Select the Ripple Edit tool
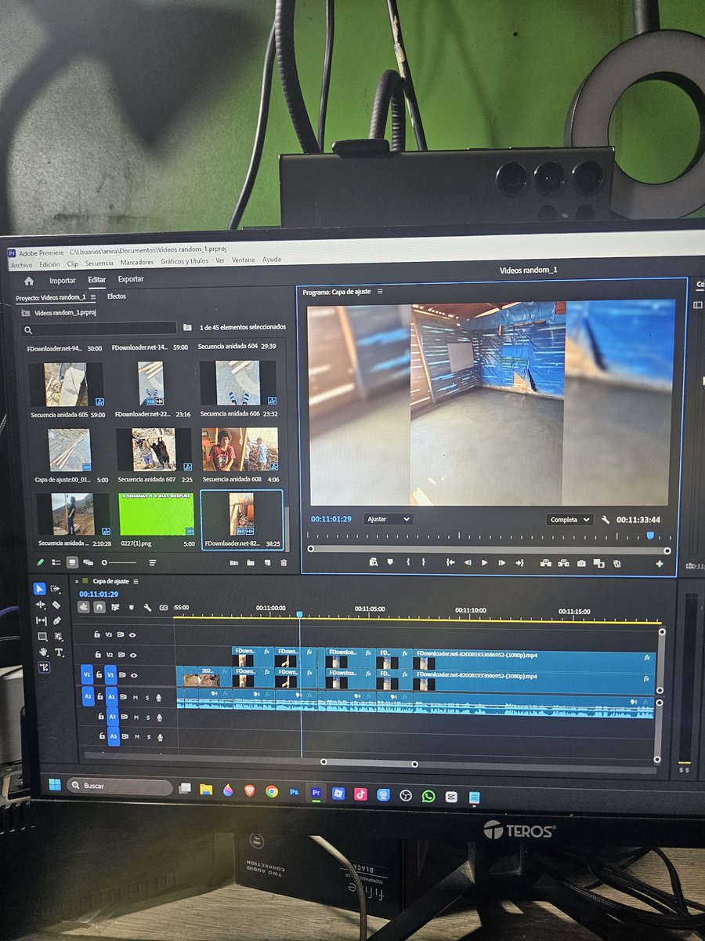This screenshot has height=941, width=705. (x=41, y=605)
